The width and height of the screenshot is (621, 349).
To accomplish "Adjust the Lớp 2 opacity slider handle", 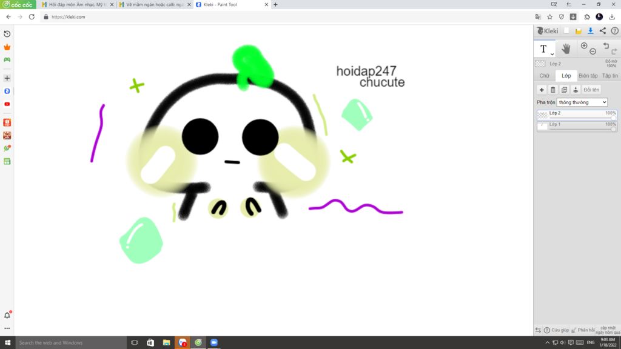I will (x=614, y=118).
